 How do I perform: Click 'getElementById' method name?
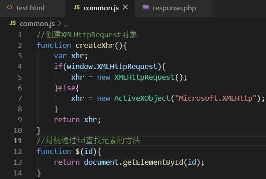click(153, 162)
